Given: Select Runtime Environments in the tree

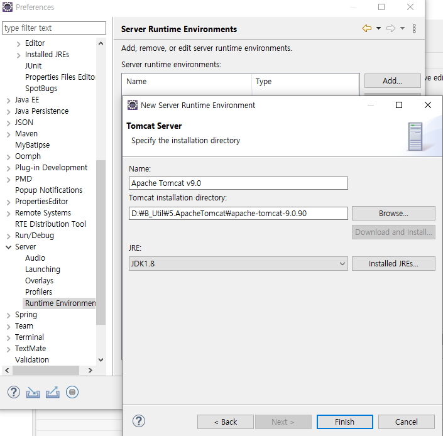Looking at the screenshot, I should [x=60, y=303].
